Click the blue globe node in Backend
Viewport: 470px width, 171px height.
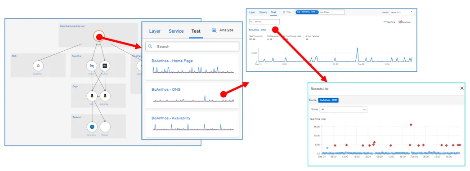coord(92,127)
